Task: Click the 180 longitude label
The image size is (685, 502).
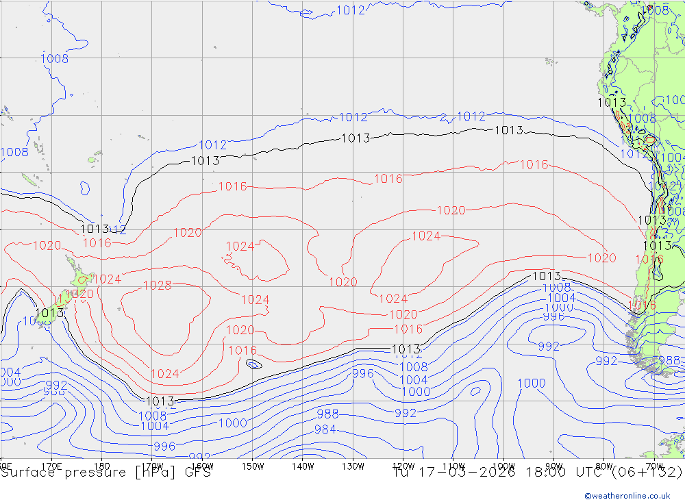Action: (x=102, y=466)
